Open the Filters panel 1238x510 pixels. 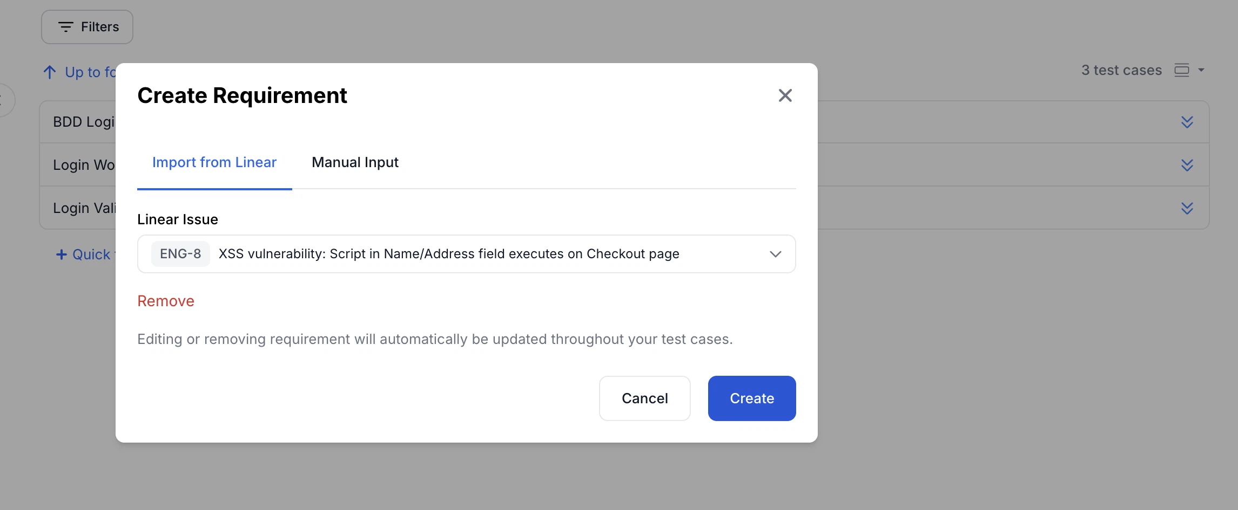point(87,27)
